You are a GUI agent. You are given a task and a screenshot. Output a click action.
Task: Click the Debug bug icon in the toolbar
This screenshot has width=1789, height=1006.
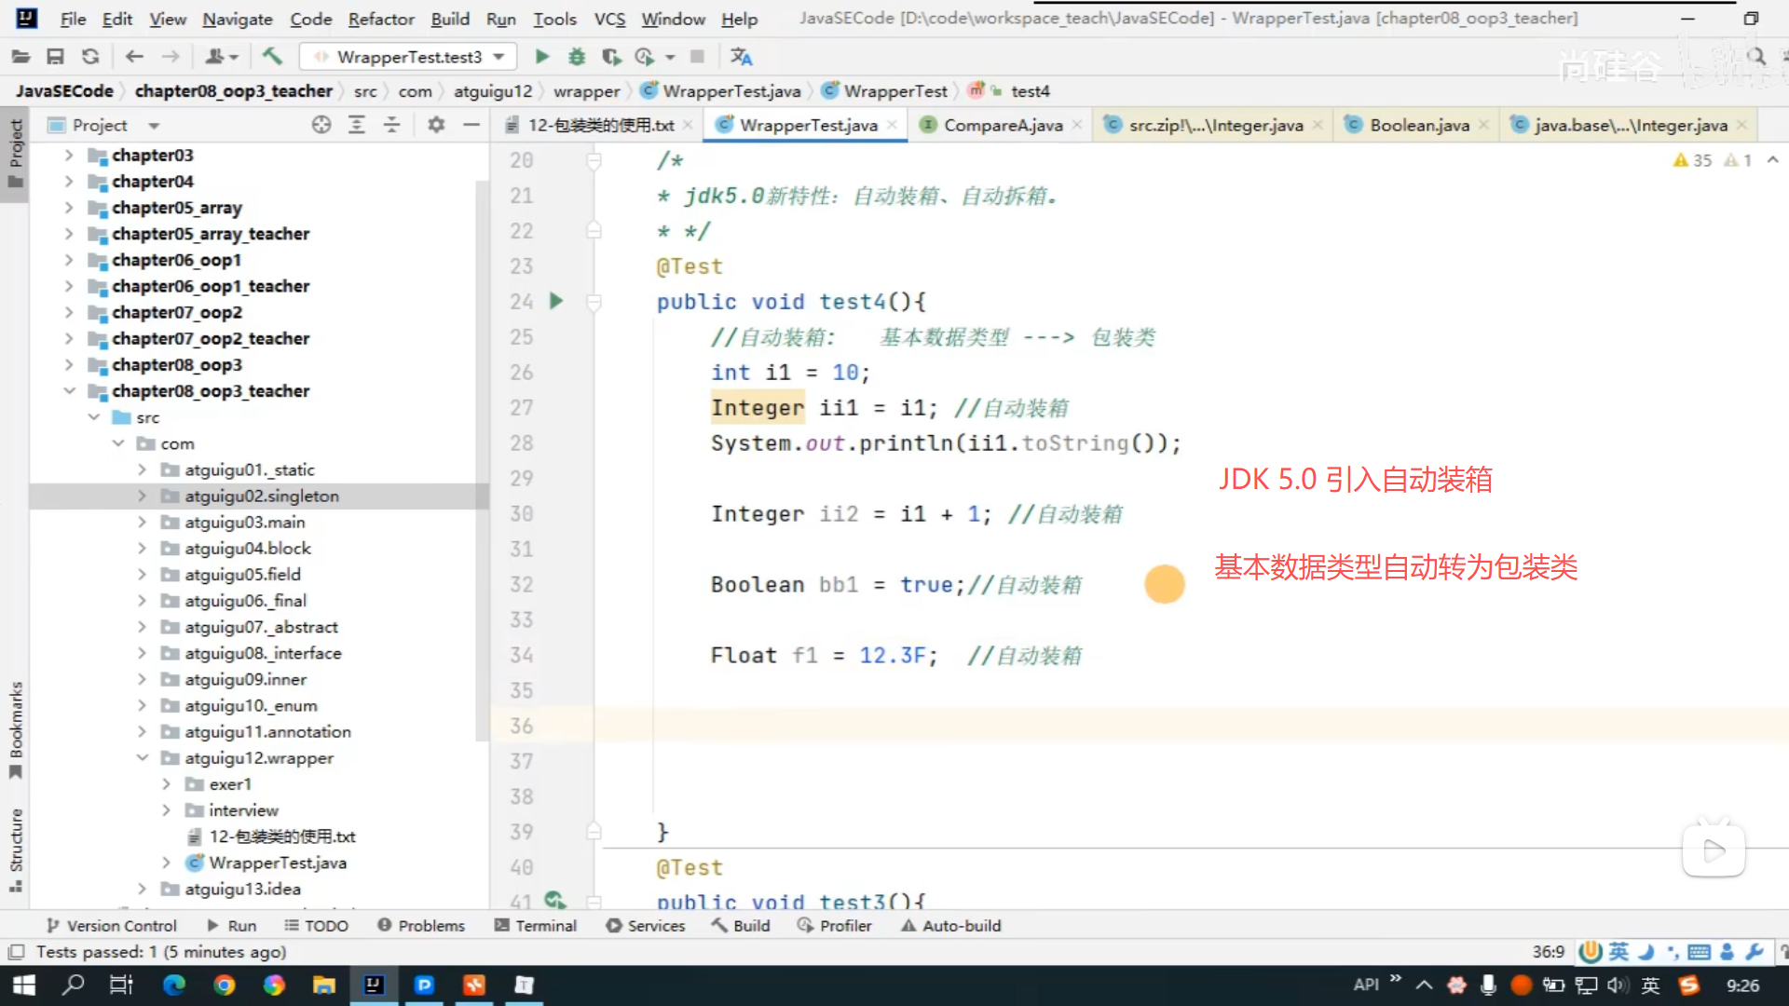[x=577, y=57]
